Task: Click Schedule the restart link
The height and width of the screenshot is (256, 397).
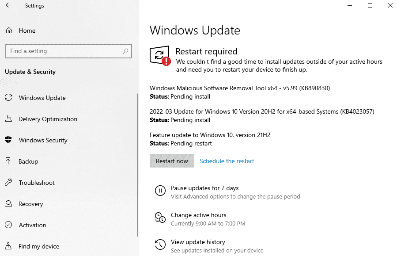Action: pos(227,161)
